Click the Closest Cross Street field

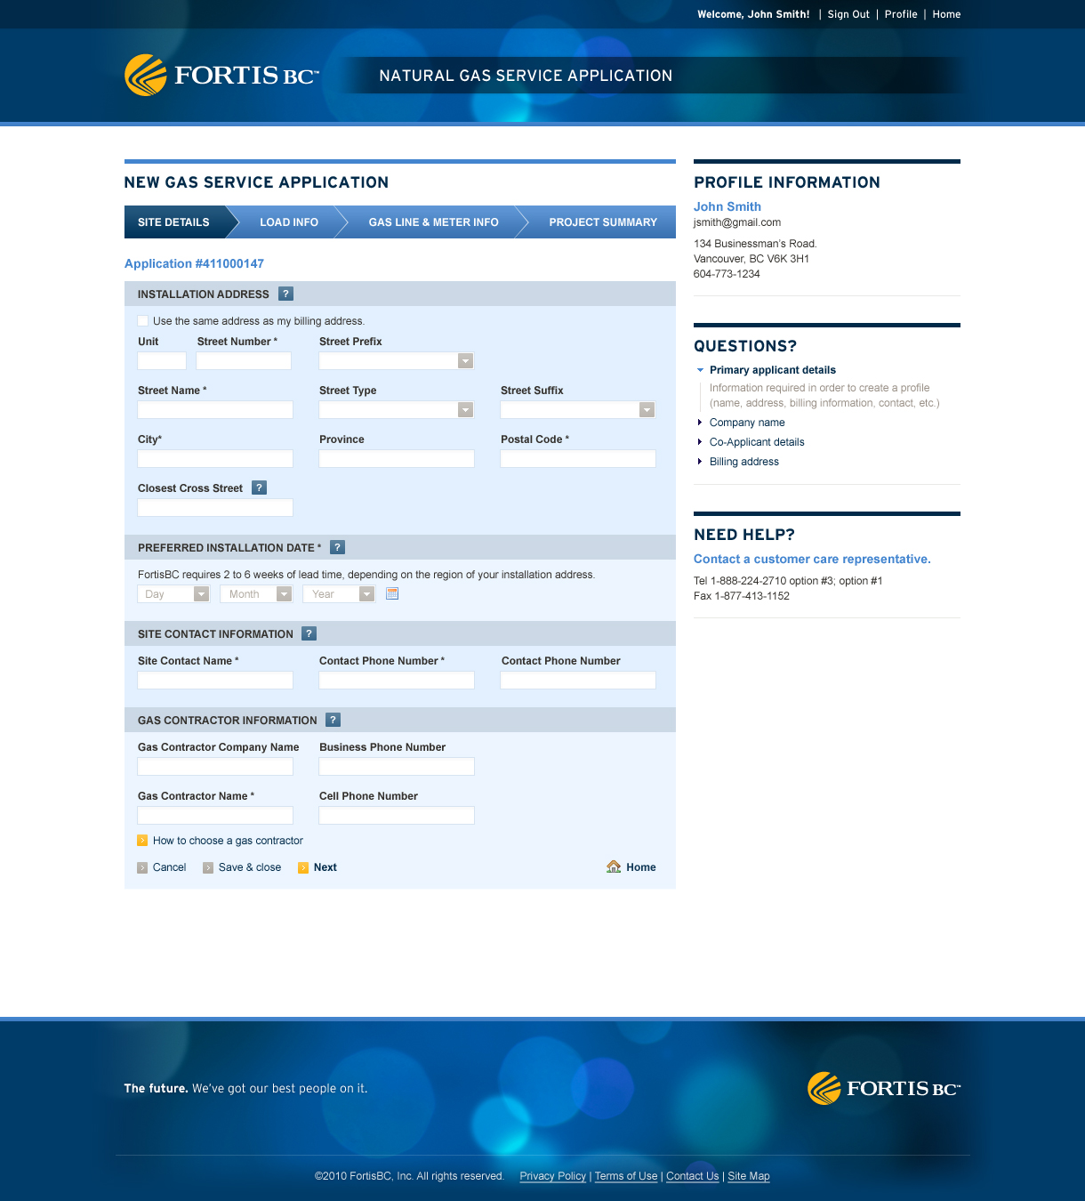215,507
